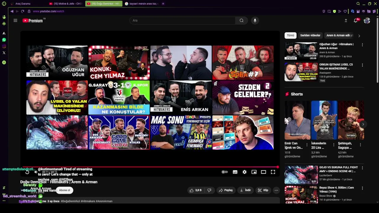Screen dimensions: 379x213
Task: Click the search magnifier button
Action: (242, 20)
